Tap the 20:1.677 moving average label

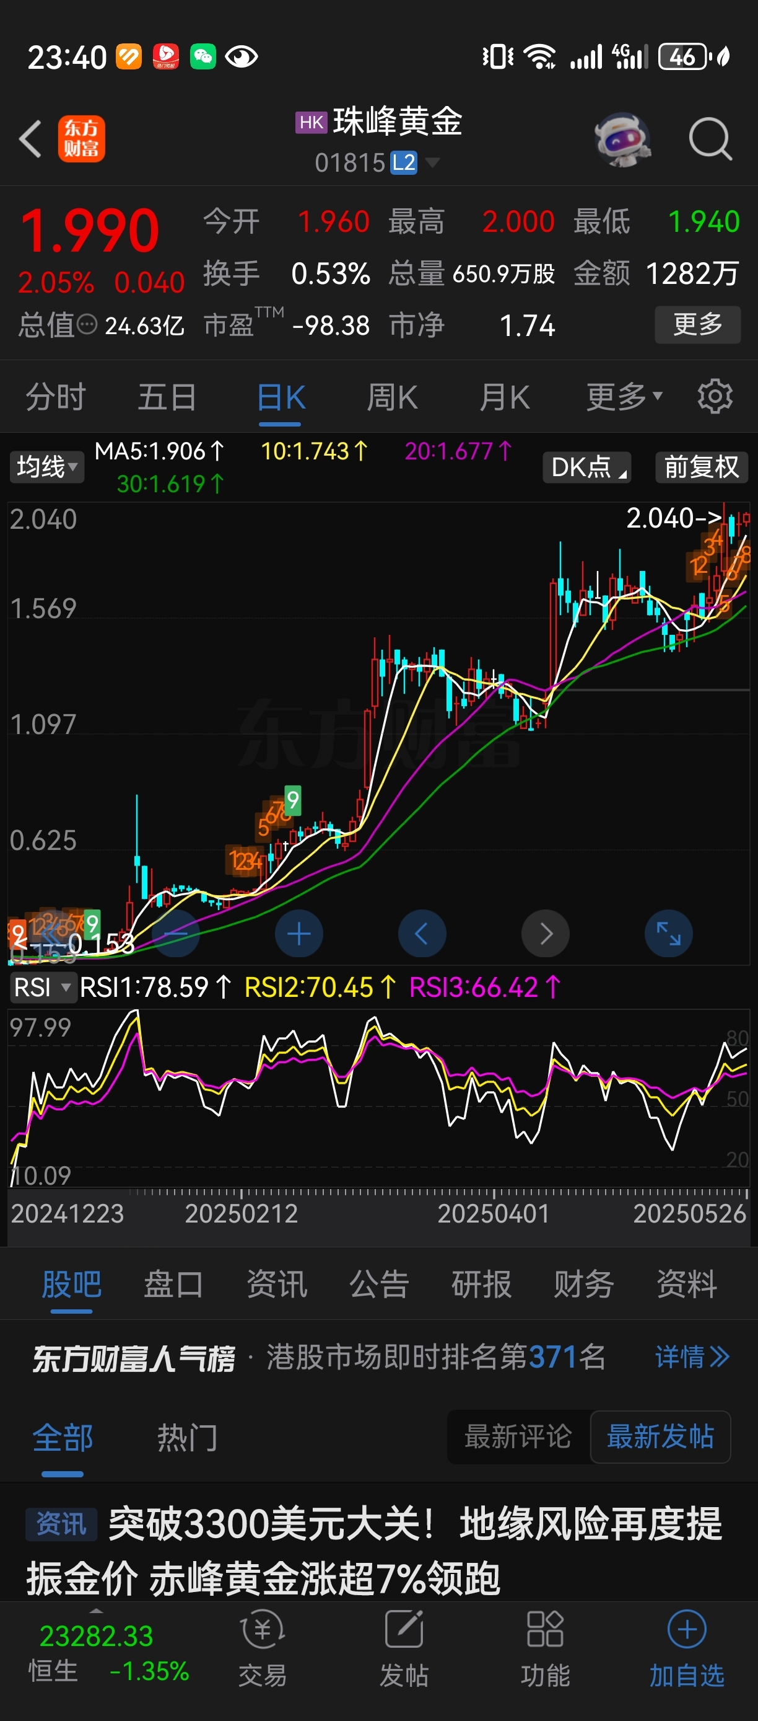point(458,451)
